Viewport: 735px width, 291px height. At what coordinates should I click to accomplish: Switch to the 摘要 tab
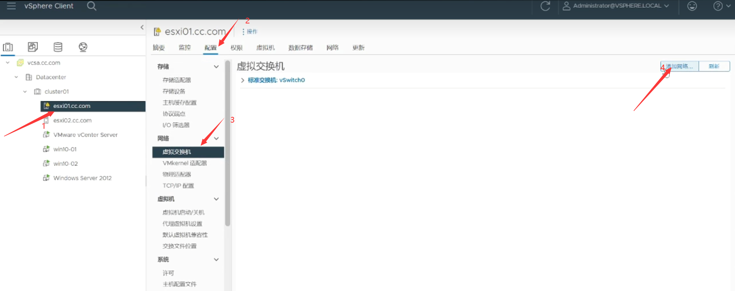(159, 48)
